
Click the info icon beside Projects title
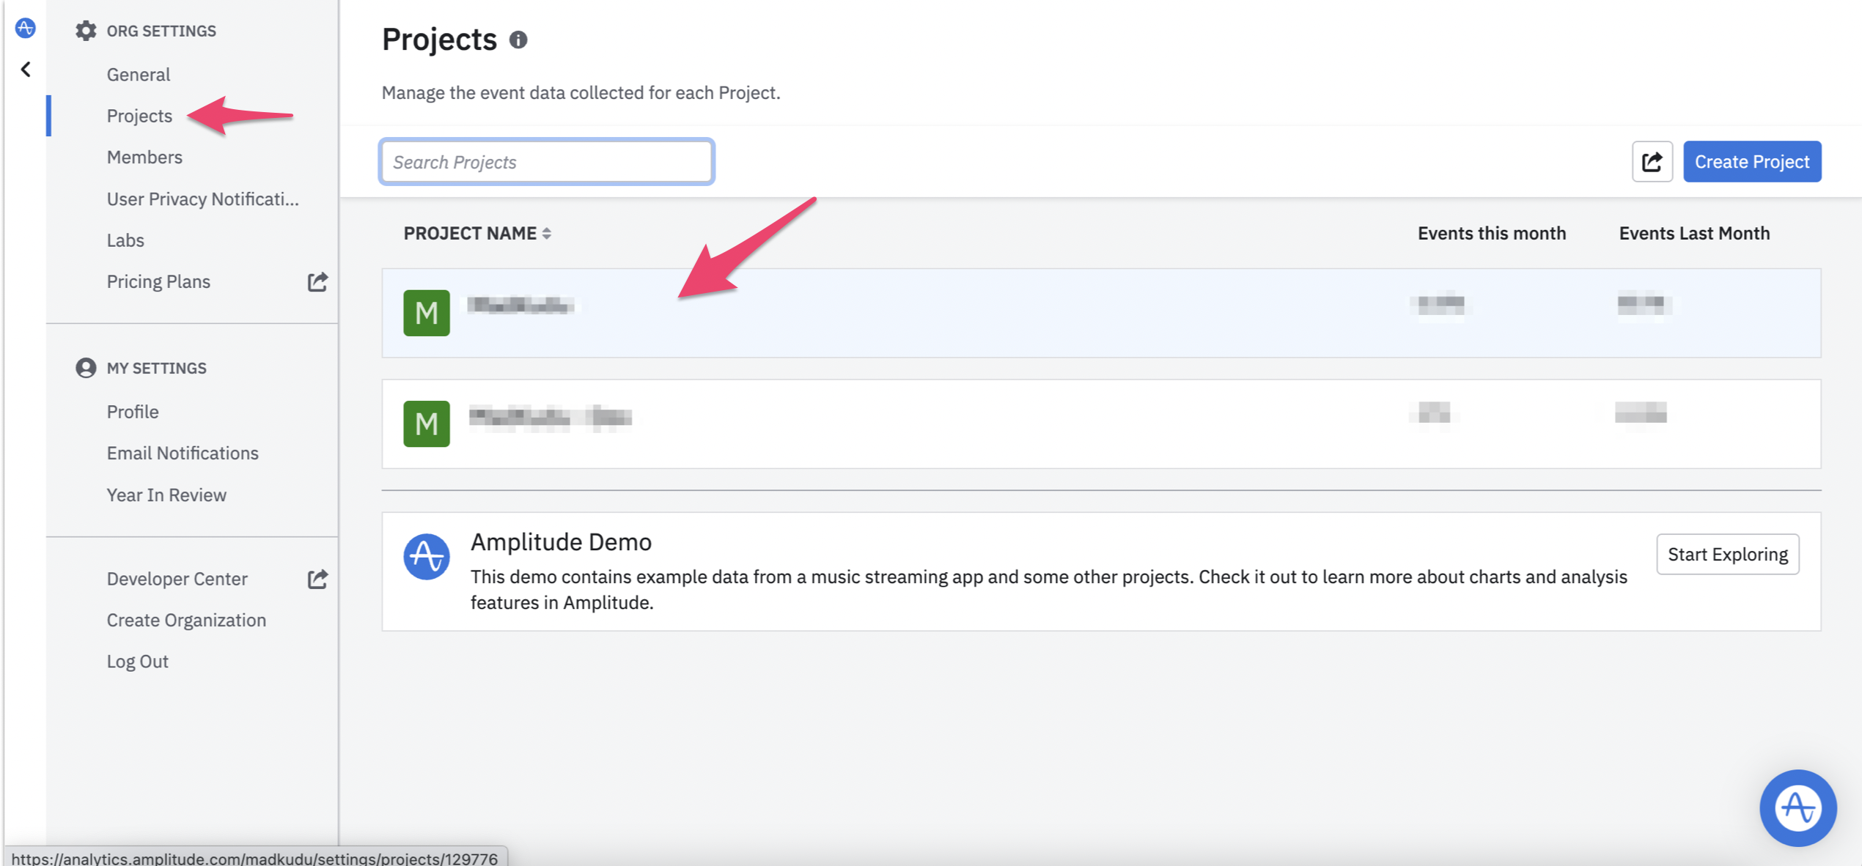click(x=518, y=40)
